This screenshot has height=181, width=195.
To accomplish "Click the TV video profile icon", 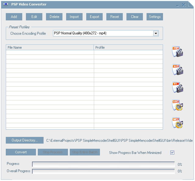I will (177, 87).
